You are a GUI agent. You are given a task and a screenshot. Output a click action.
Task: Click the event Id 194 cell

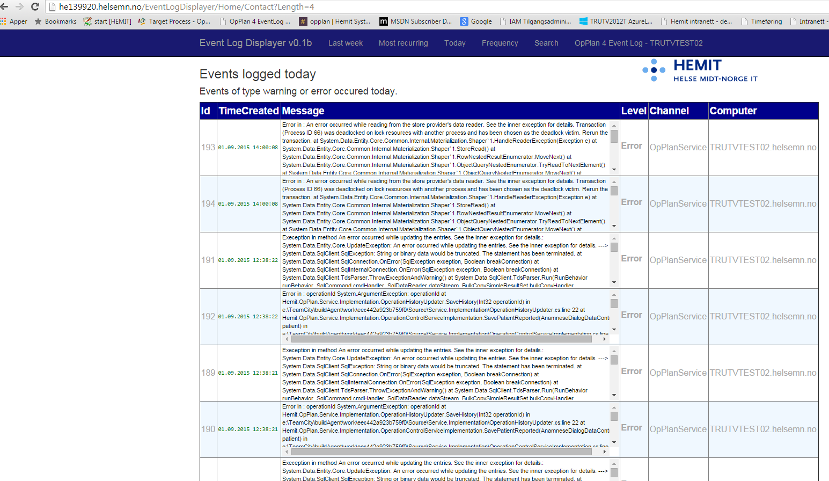208,203
